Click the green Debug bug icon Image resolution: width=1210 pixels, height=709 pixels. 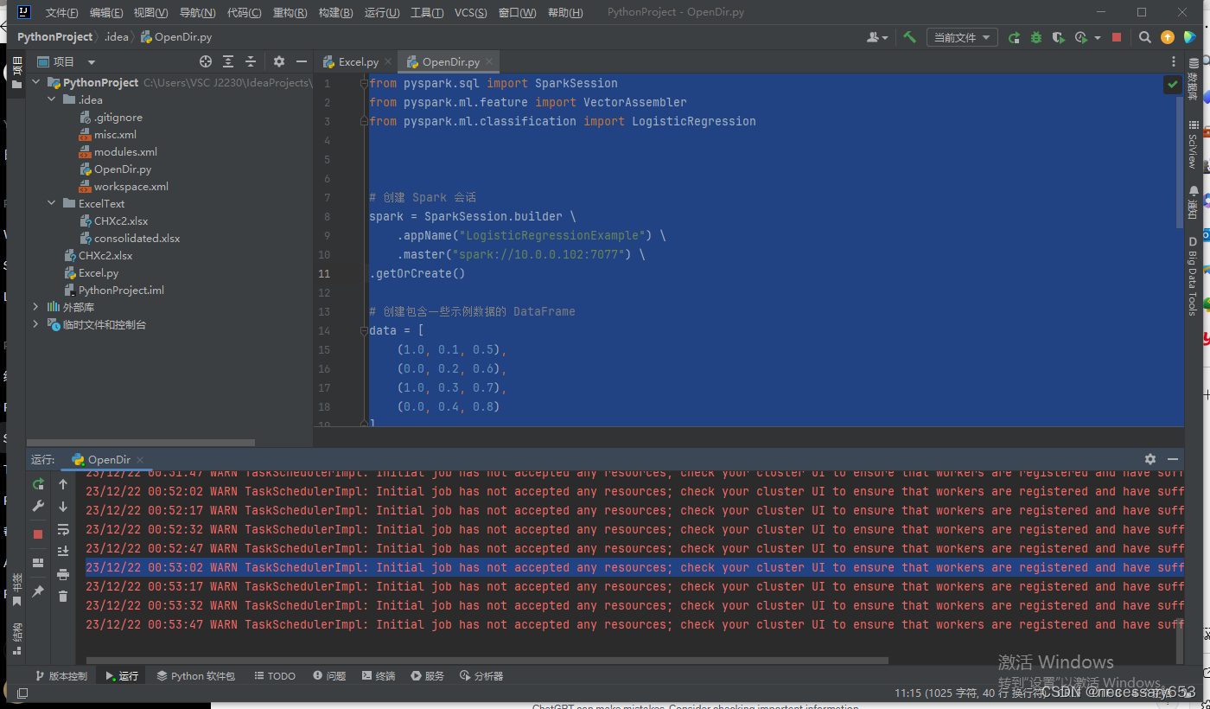click(x=1035, y=37)
